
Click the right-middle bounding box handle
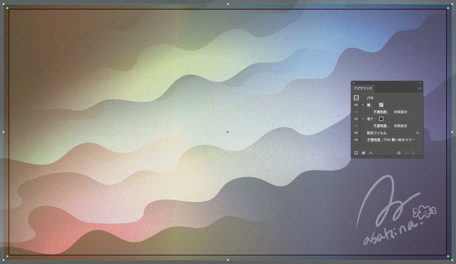point(452,132)
